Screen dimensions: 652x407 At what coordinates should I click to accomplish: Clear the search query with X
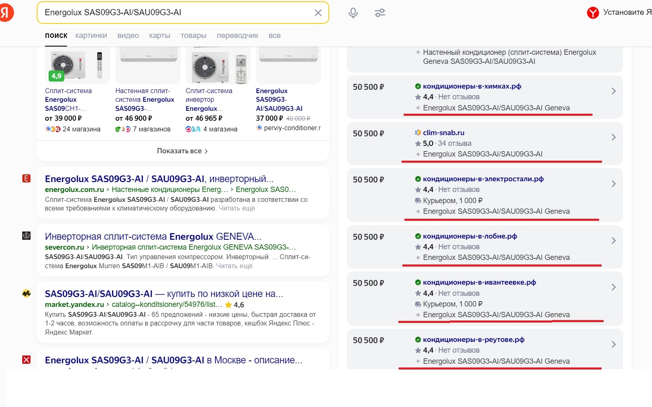[318, 13]
